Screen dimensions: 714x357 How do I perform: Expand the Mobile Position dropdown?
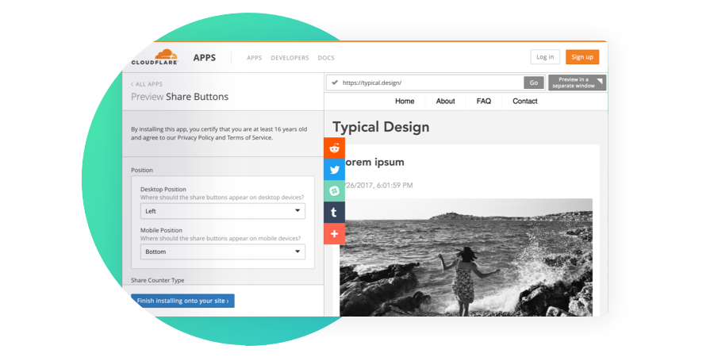[222, 251]
